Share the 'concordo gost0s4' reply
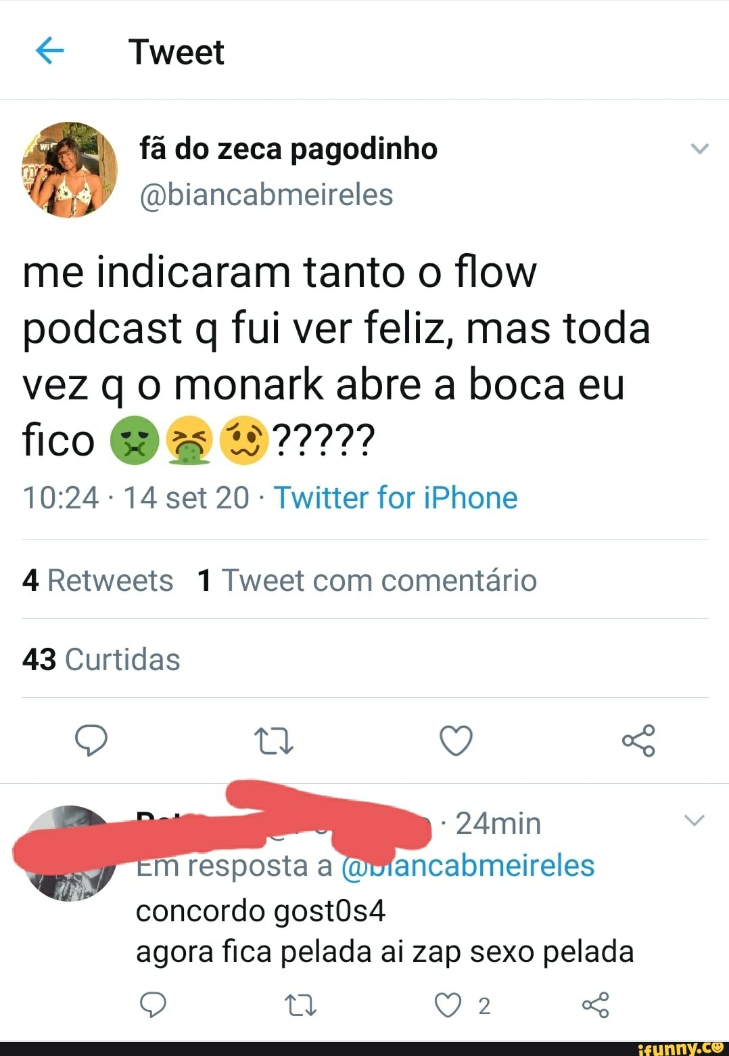 (596, 1005)
